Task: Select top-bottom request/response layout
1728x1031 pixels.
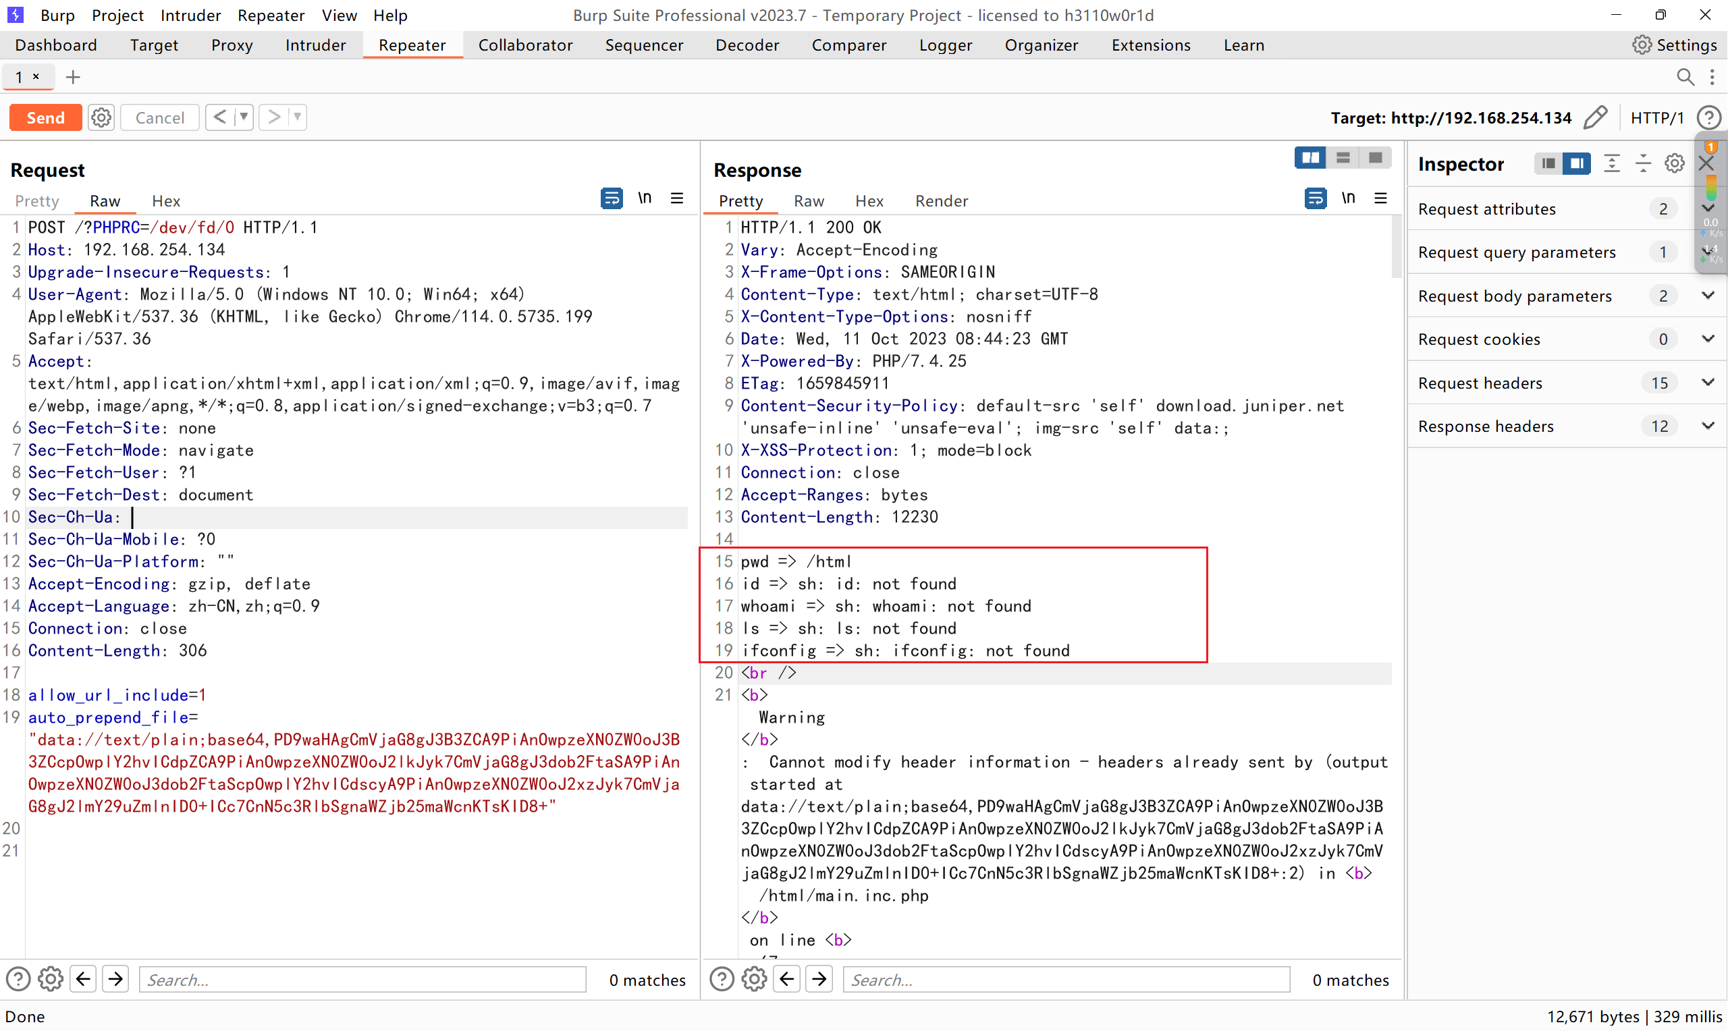Action: (x=1343, y=158)
